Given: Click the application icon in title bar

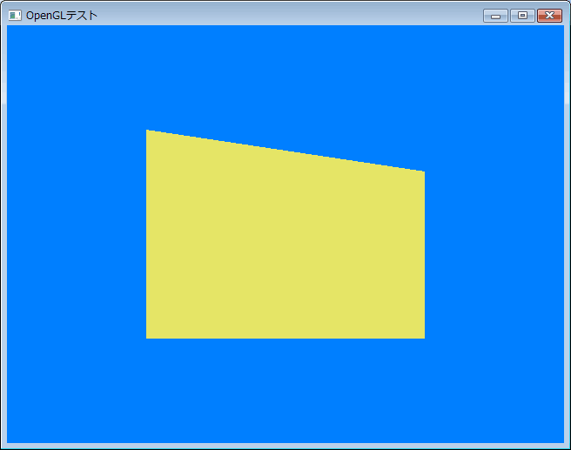Looking at the screenshot, I should tap(15, 16).
